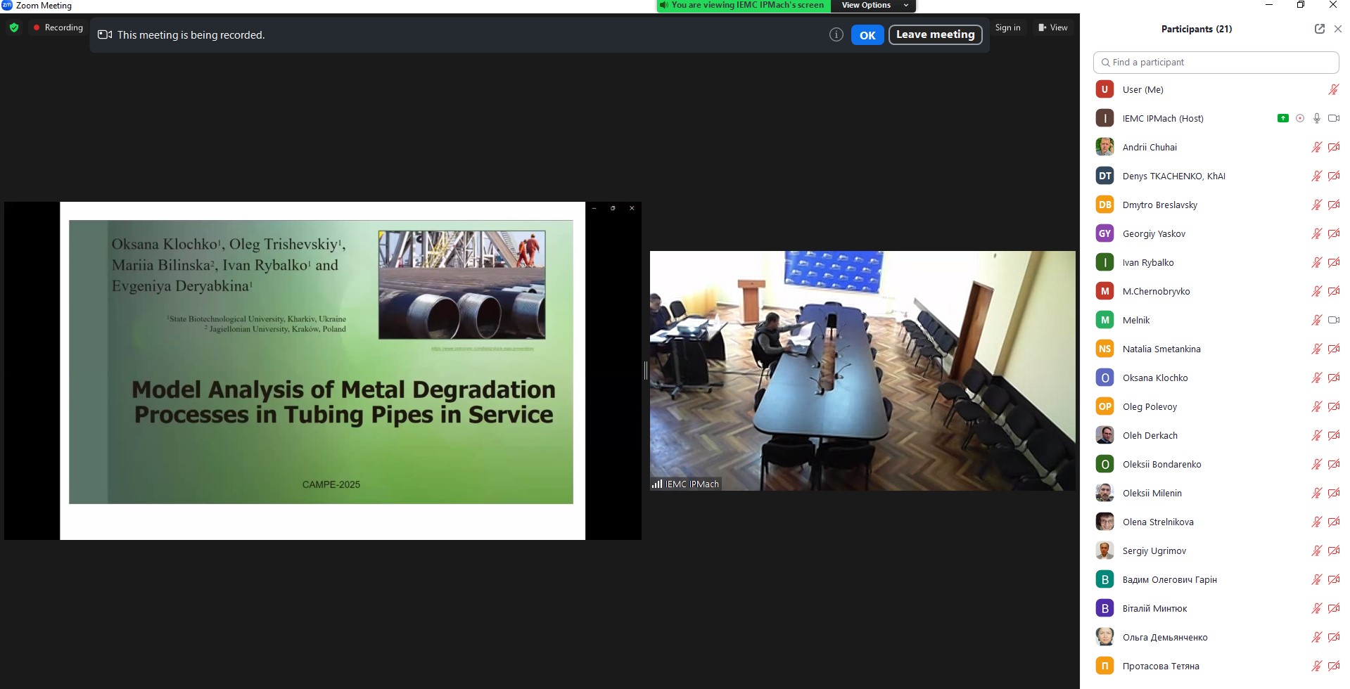Click the Recording status indicator
This screenshot has width=1350, height=689.
point(58,27)
